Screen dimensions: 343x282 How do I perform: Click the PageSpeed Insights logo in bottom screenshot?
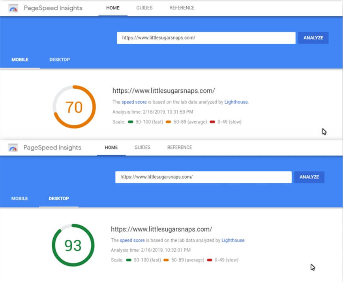(x=13, y=148)
